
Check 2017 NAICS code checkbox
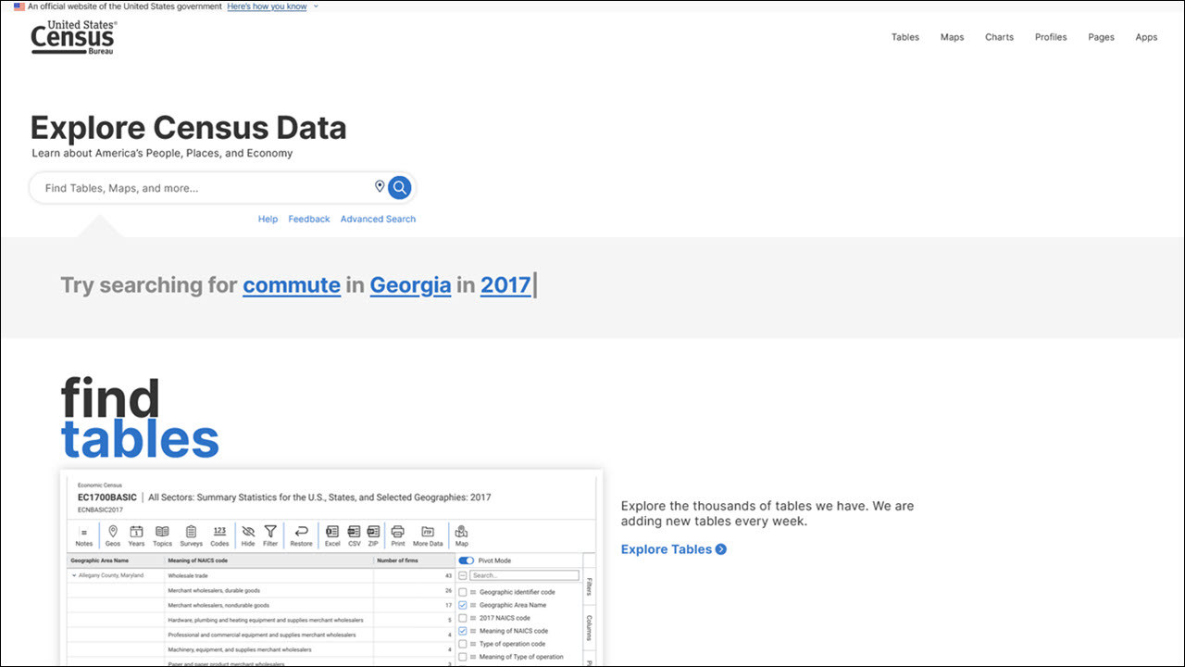click(463, 618)
